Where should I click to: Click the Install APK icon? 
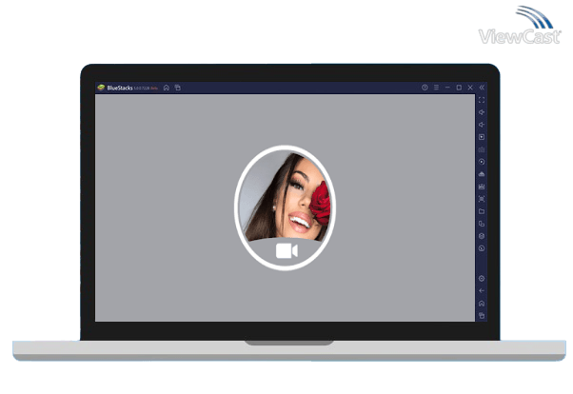pyautogui.click(x=482, y=174)
